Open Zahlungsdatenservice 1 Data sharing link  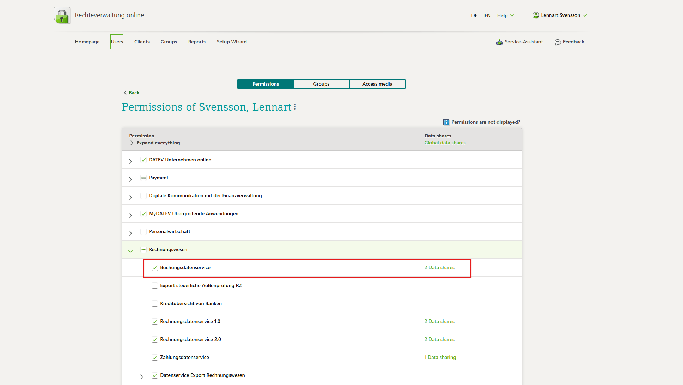click(440, 357)
